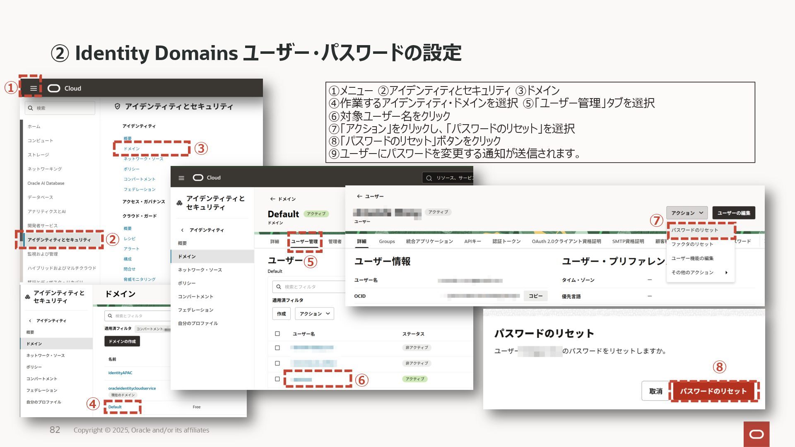The image size is (795, 447).
Task: Click the Default domain link
Action: [x=115, y=407]
